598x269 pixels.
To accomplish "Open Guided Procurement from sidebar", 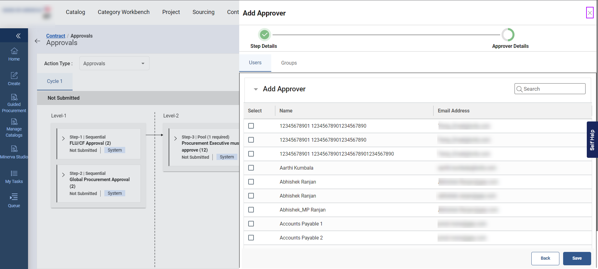I will pyautogui.click(x=14, y=97).
